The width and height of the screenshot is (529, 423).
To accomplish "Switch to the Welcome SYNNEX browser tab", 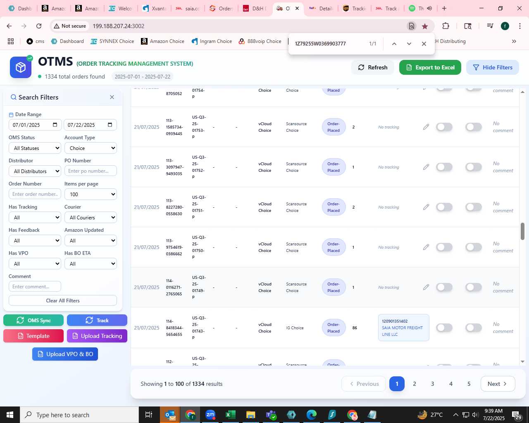I will [120, 8].
